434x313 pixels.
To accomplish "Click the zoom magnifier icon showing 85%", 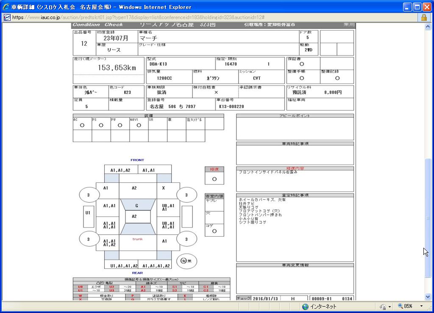I will point(400,306).
